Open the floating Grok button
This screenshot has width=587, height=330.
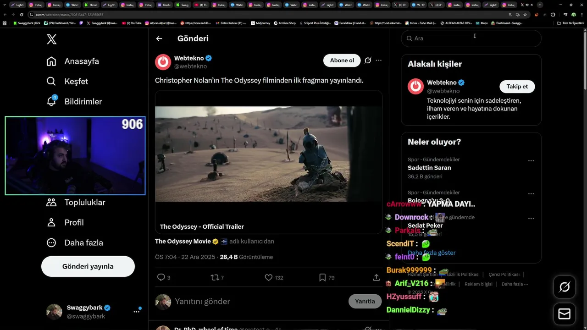point(565,287)
